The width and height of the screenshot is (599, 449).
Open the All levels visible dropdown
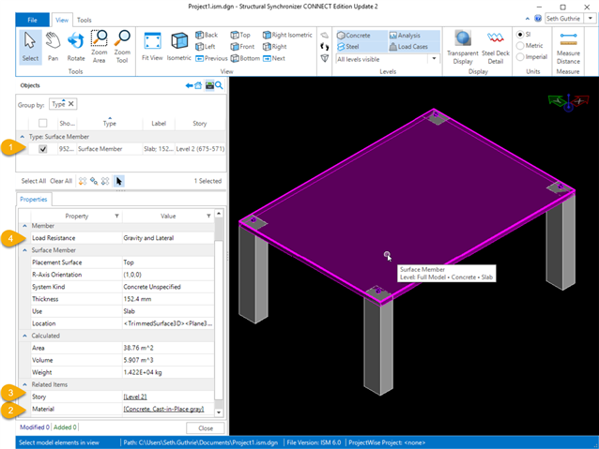434,59
